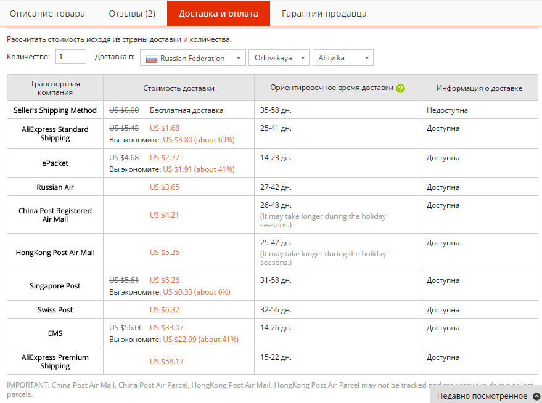Click the Russian Air company cell
This screenshot has height=403, width=542.
[x=55, y=187]
